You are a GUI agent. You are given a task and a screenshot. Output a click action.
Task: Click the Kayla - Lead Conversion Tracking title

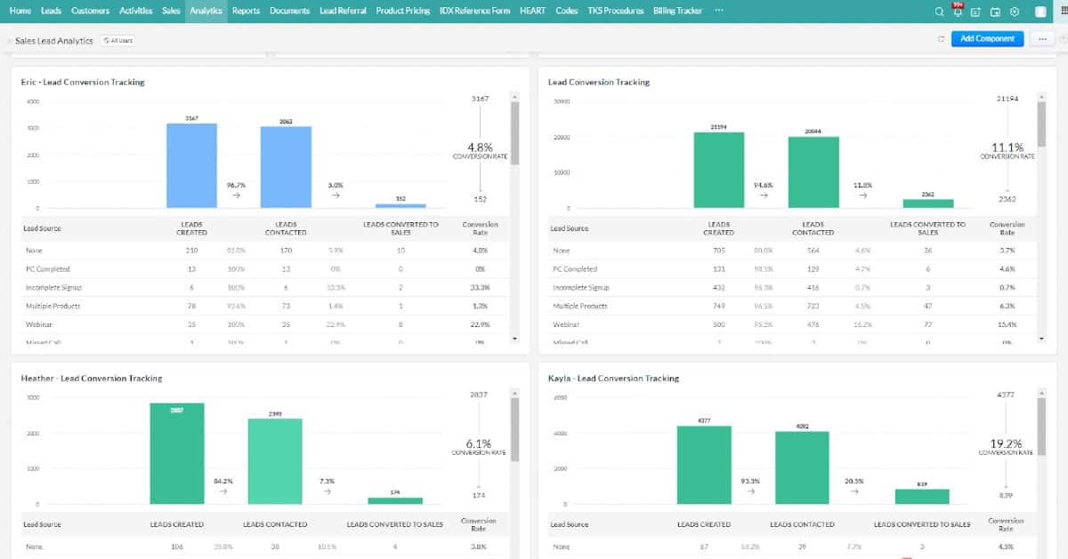click(614, 378)
